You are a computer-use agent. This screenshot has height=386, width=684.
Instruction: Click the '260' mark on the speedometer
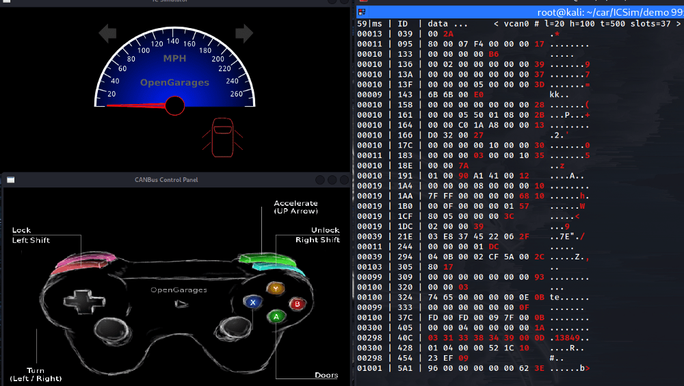point(237,94)
